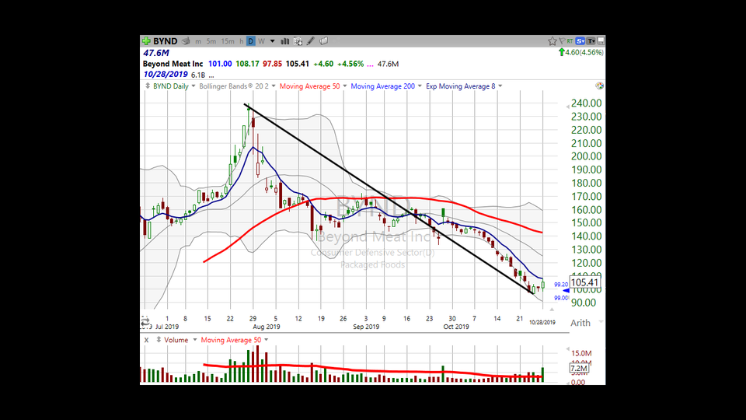Click the swap arrows icon by date axis
Screen dimensions: 746x420
coord(145,323)
